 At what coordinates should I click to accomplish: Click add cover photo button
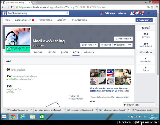click(123, 39)
